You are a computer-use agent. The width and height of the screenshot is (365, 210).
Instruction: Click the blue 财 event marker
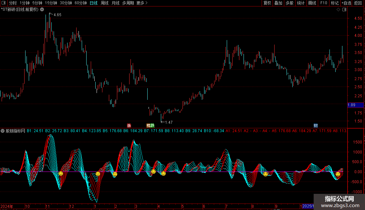[x=316, y=125]
